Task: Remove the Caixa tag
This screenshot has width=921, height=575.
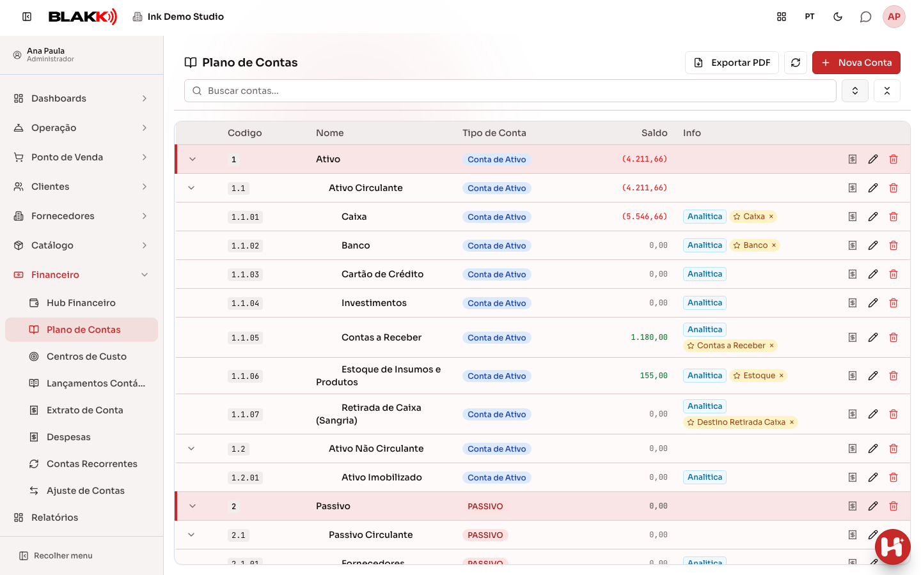Action: pos(771,217)
